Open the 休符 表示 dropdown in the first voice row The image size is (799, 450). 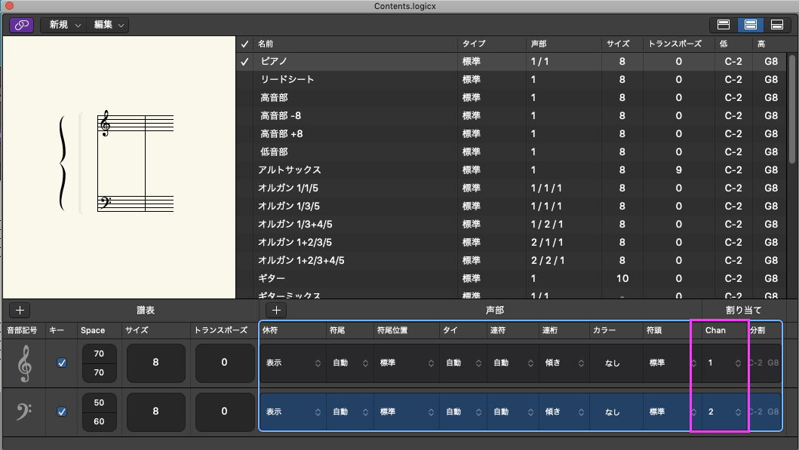pyautogui.click(x=293, y=363)
